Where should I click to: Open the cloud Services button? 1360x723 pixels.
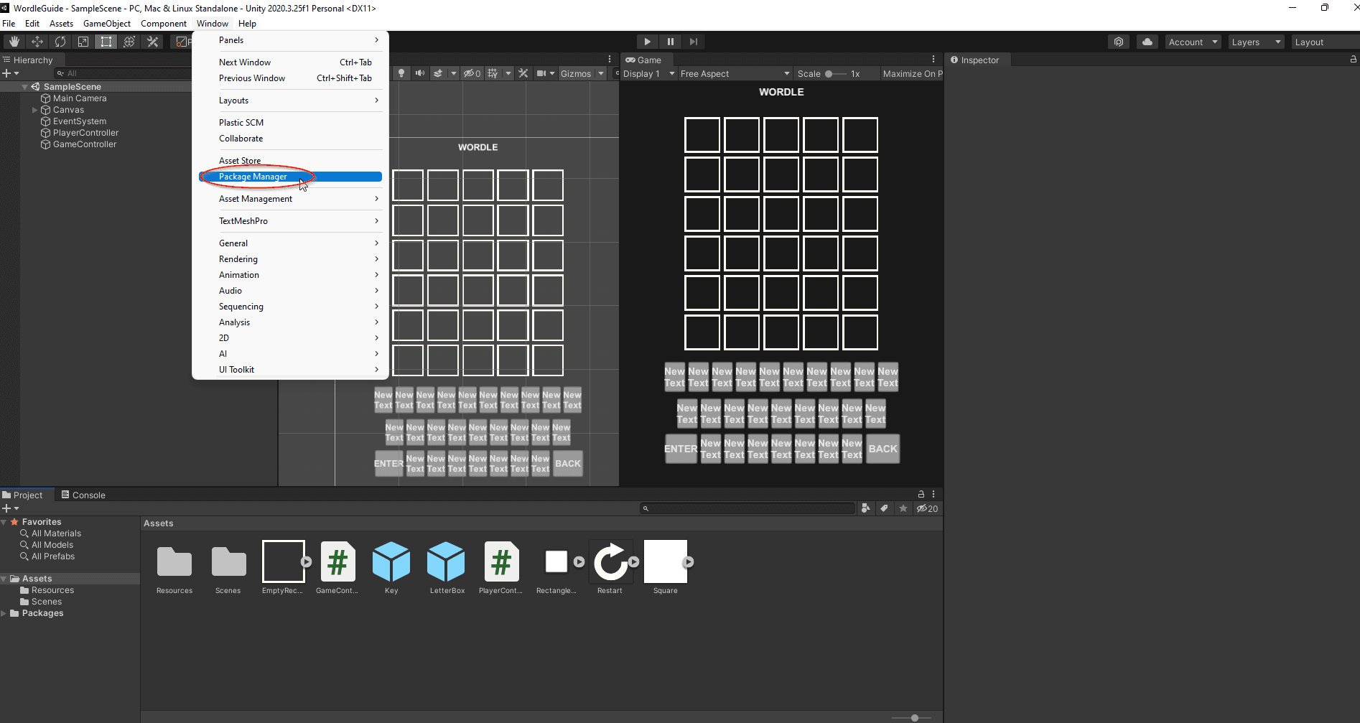click(1147, 42)
